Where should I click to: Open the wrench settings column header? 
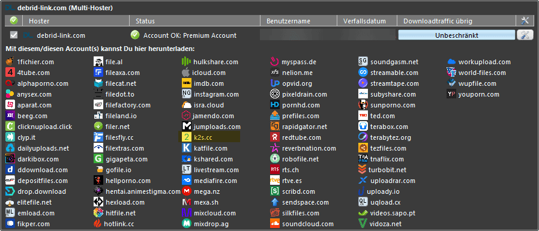click(x=525, y=21)
